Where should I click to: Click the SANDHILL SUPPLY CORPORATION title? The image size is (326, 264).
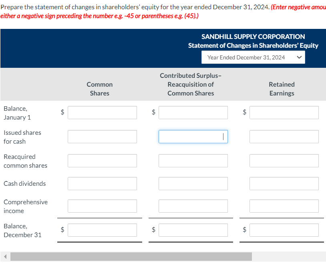[x=253, y=37]
